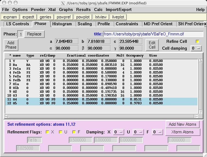Toggle the Refine Cell checkbox

tap(197, 41)
